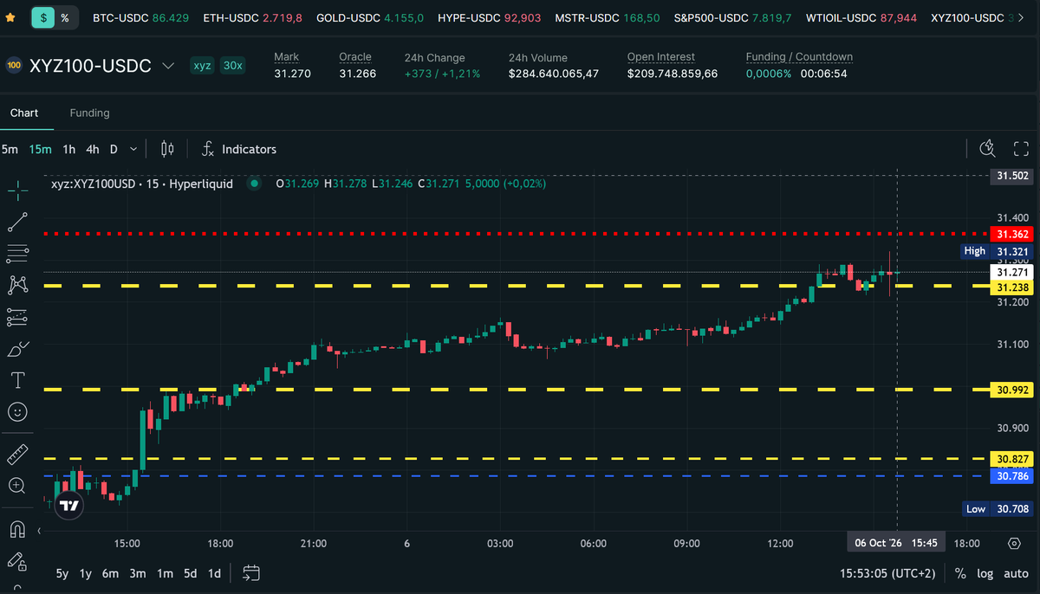Open chart settings gear icon
Image resolution: width=1040 pixels, height=594 pixels.
1014,543
